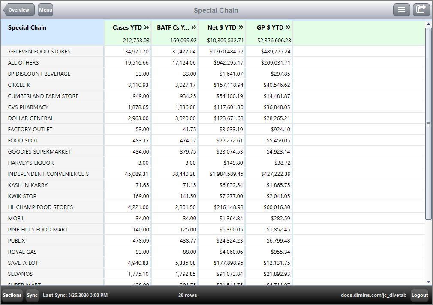Open Sections from the bottom toolbar
Screen dimensions: 433x305
pos(12,295)
